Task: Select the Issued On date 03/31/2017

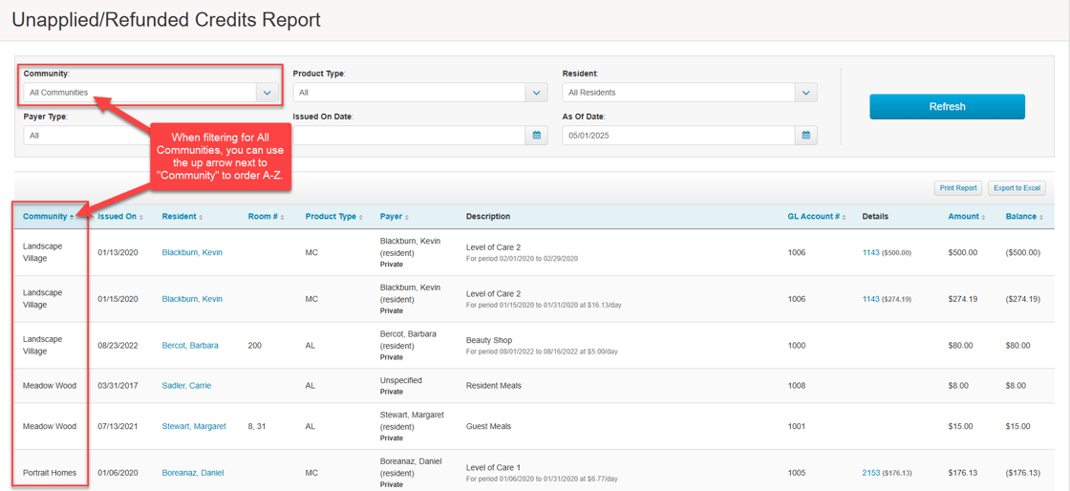Action: pos(118,385)
